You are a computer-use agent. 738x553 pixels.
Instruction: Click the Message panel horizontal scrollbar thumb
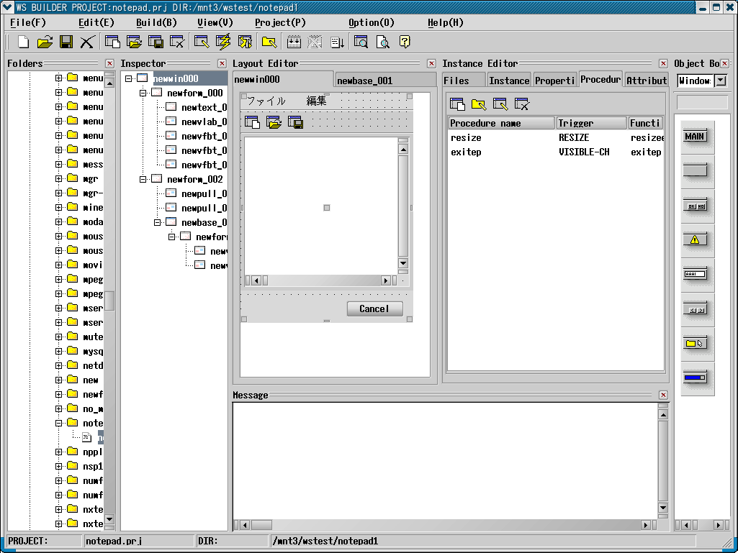click(262, 524)
